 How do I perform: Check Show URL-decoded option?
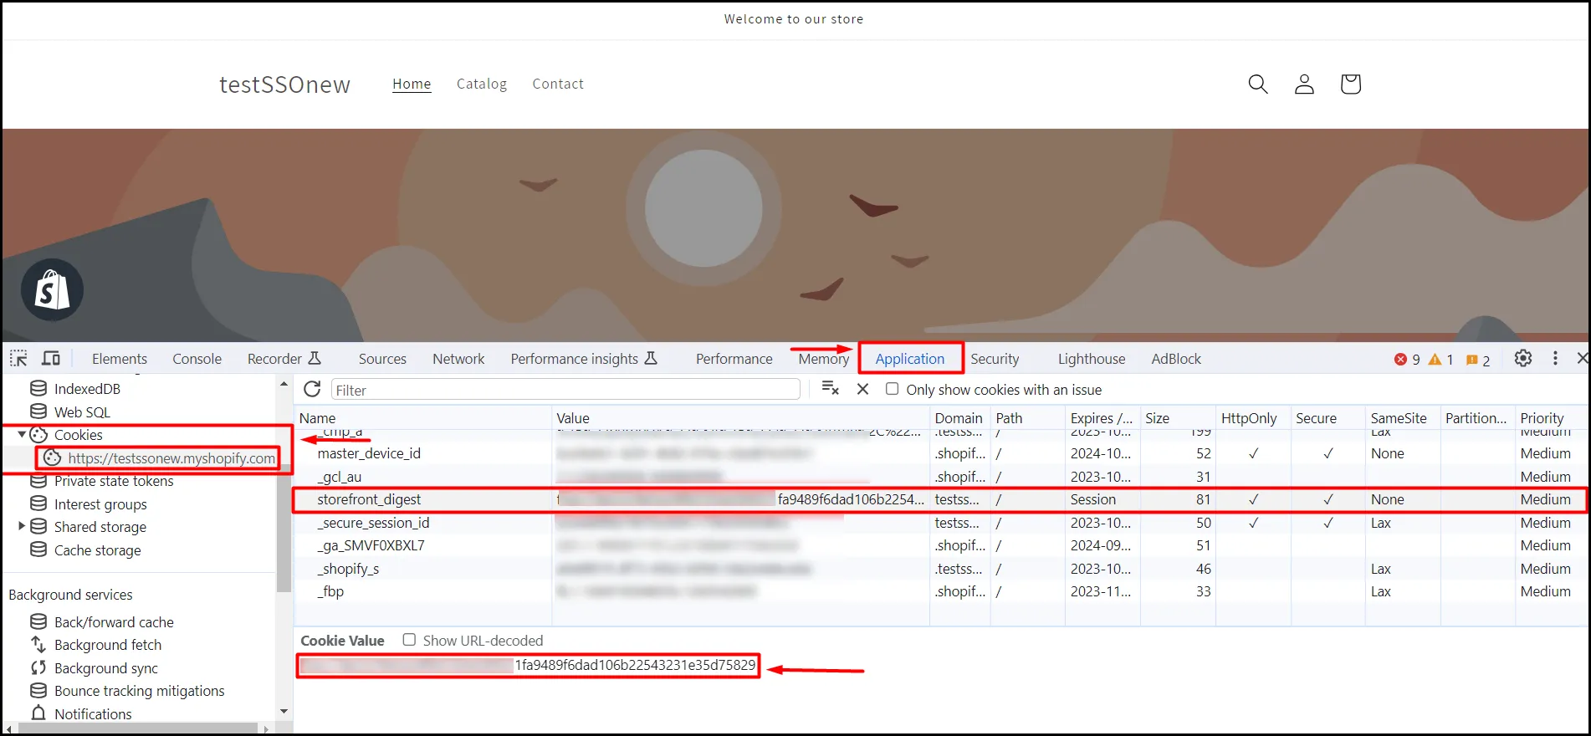click(409, 640)
